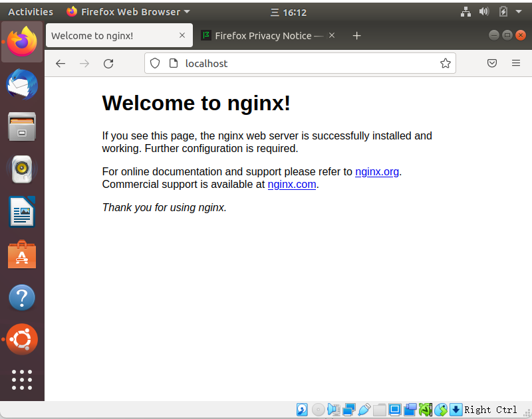Screen dimensions: 532x419
Task: Open Files manager from the dock
Action: tap(22, 127)
